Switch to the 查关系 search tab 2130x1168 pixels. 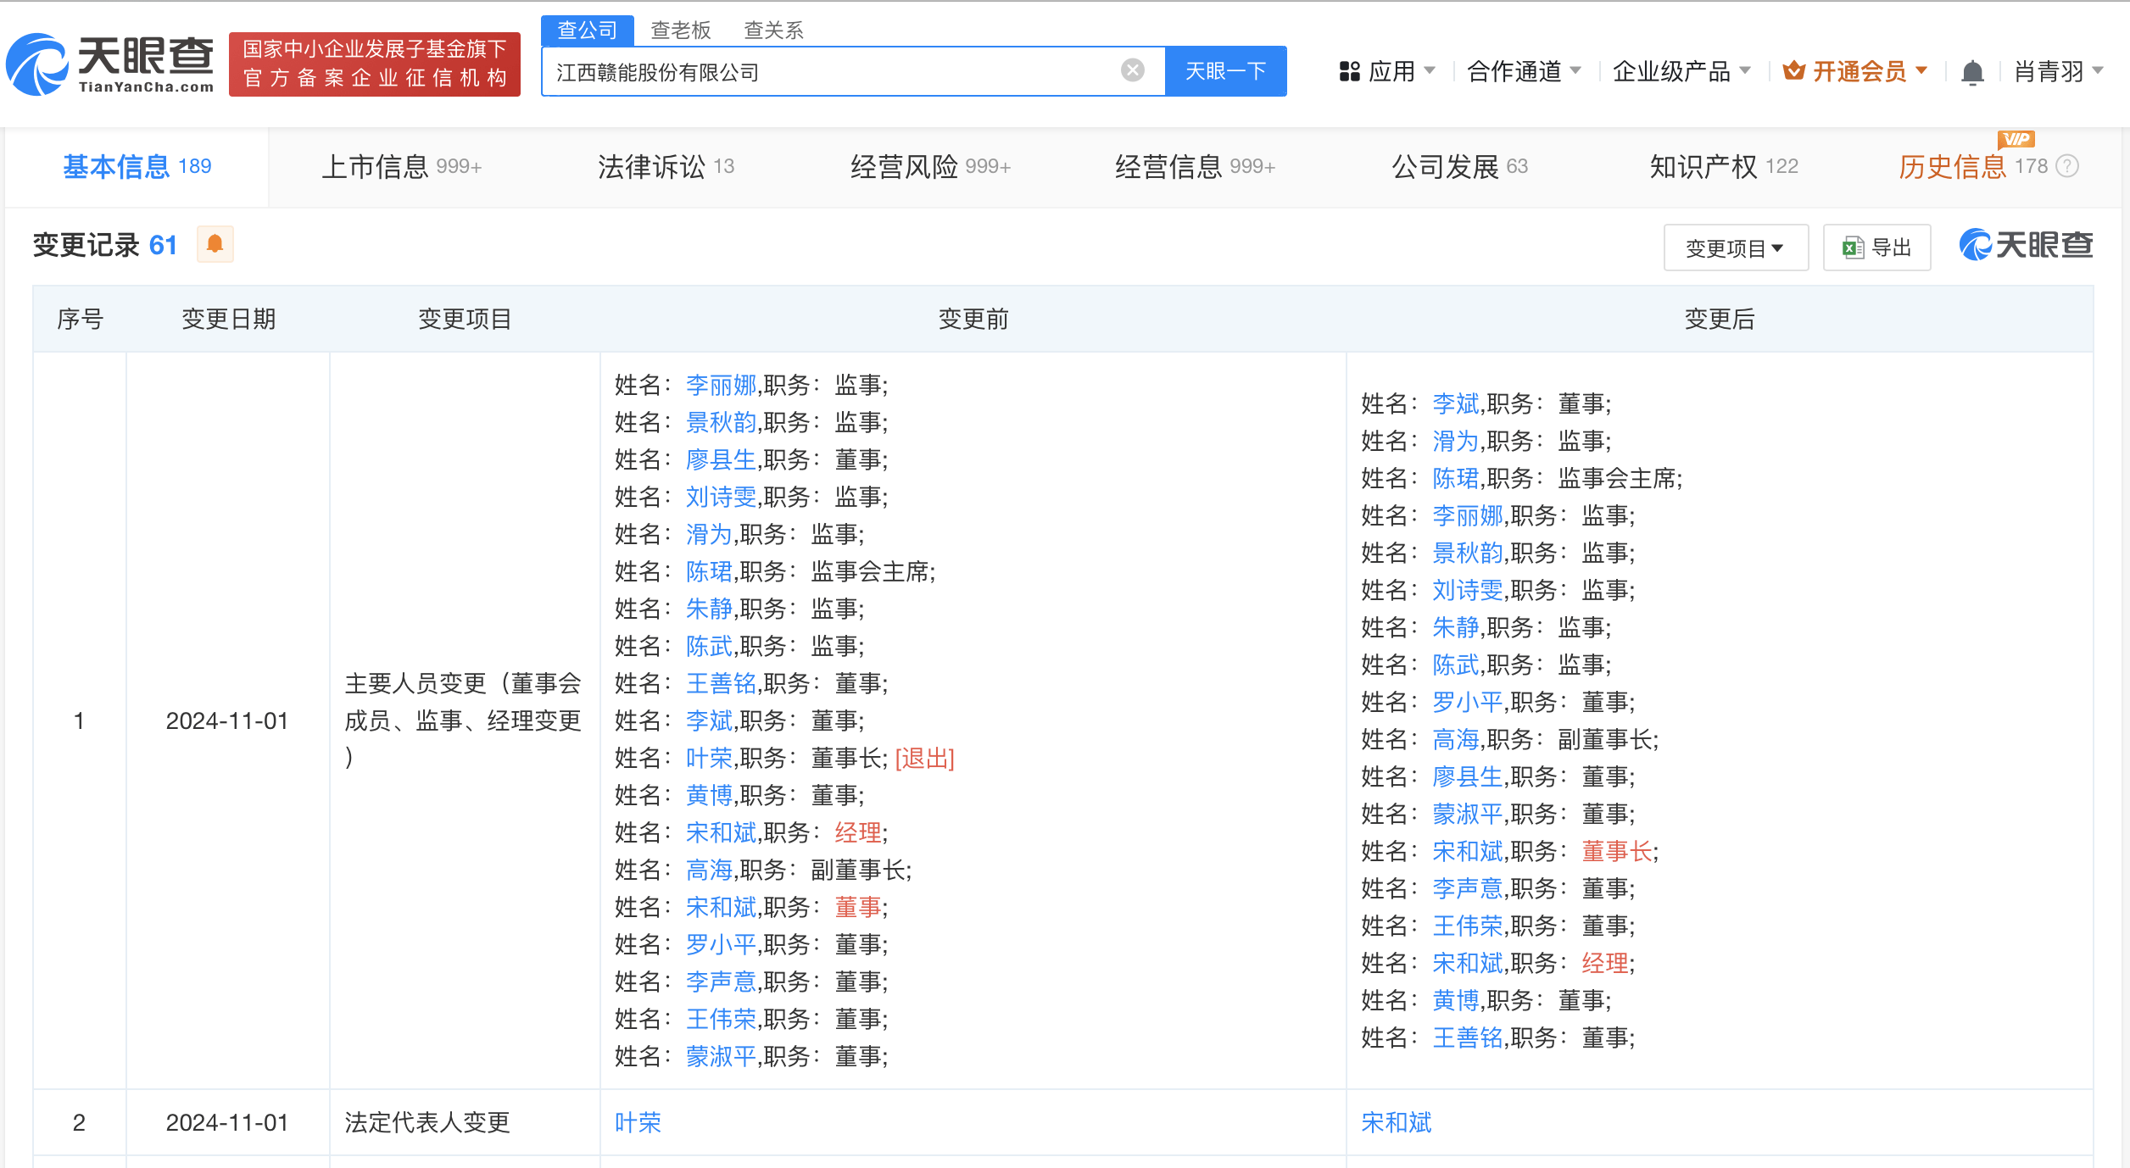point(773,31)
